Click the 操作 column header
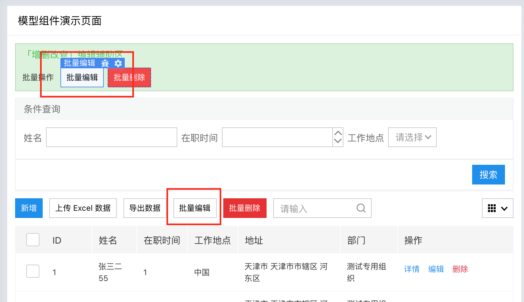The width and height of the screenshot is (524, 302). pos(413,241)
